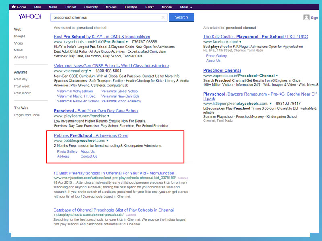Click the klayschools.com phone number 076767 08888
The image size is (322, 241).
click(144, 42)
